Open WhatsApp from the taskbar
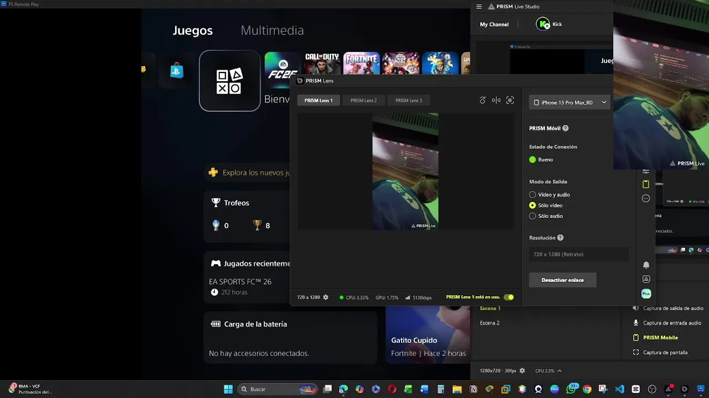Image resolution: width=709 pixels, height=398 pixels. tap(571, 389)
